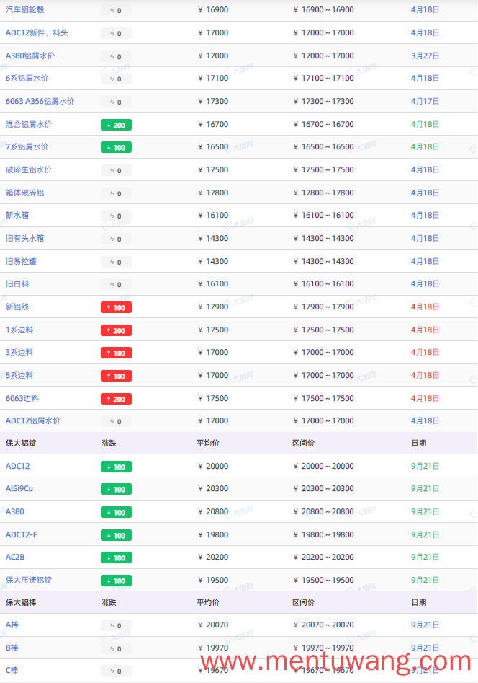Click the range price 20800 ~ 20800
478x683 pixels.
click(324, 511)
